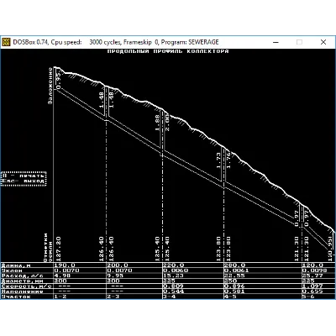Minimize the DOSBox window
Screen dimensions: 336x336
pyautogui.click(x=276, y=42)
